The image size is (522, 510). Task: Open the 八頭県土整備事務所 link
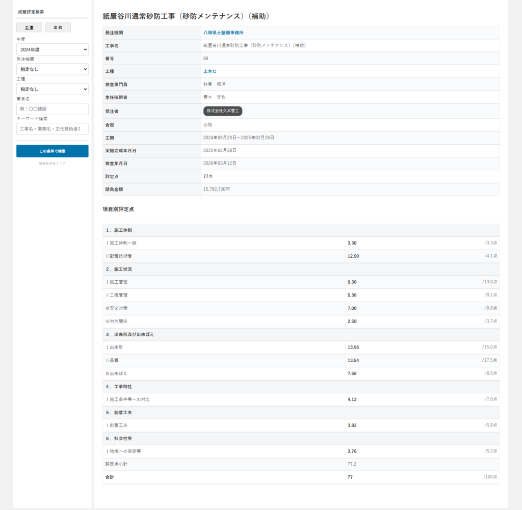[x=223, y=33]
